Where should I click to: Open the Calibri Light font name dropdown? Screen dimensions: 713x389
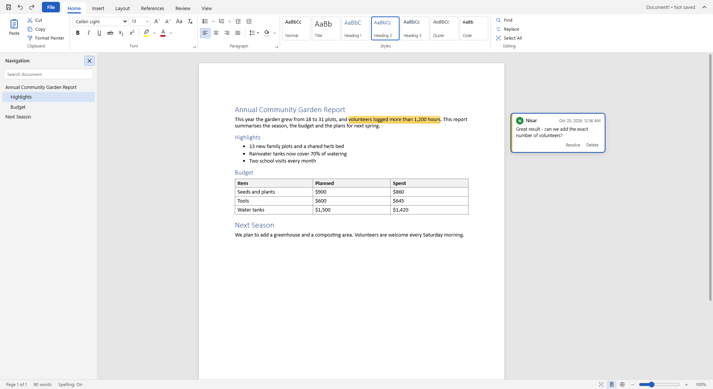(x=100, y=21)
